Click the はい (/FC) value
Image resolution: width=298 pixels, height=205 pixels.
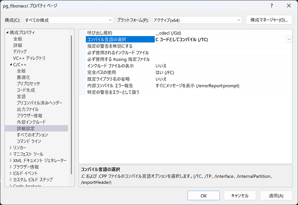(165, 72)
